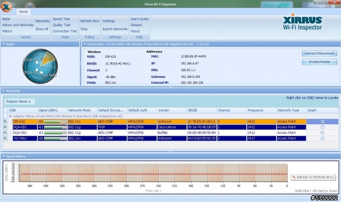Click the Graph column header
The height and width of the screenshot is (202, 341).
pos(322,110)
